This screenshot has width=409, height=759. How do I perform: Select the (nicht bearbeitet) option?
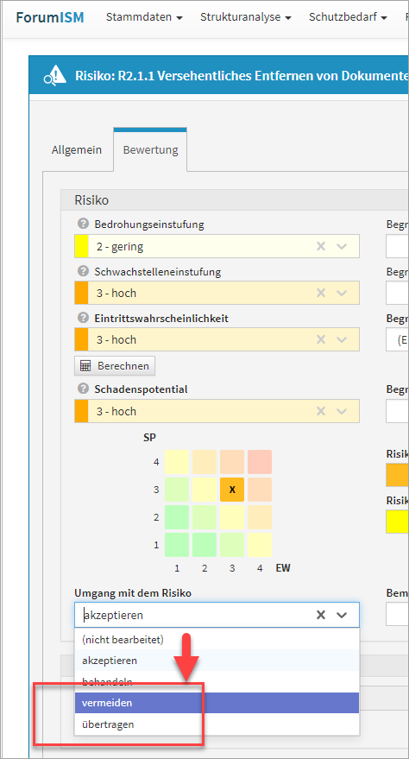pos(217,640)
